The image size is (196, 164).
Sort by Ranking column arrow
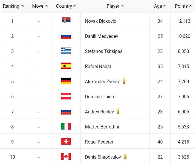click(22, 6)
